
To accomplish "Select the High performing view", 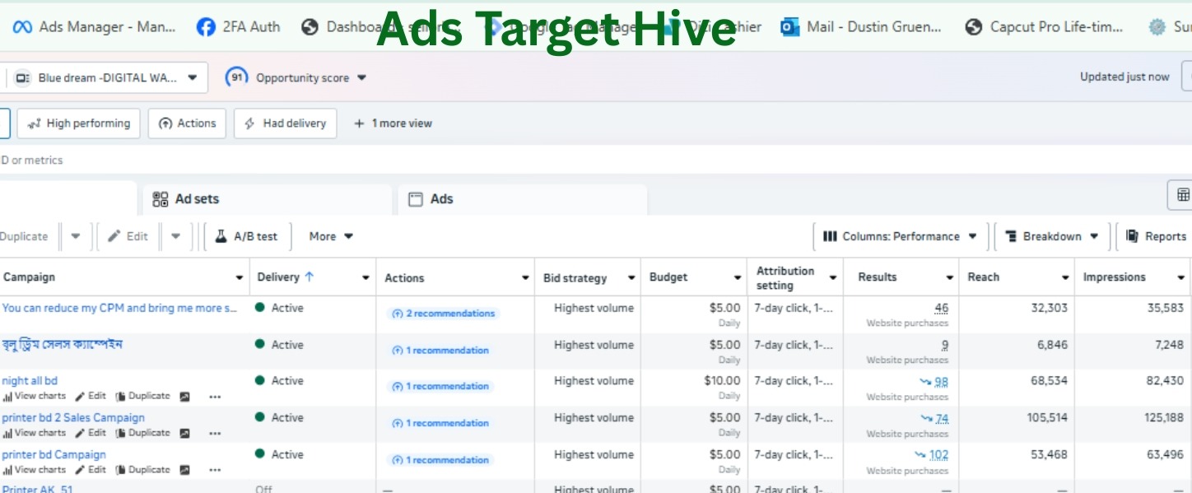I will tap(78, 123).
